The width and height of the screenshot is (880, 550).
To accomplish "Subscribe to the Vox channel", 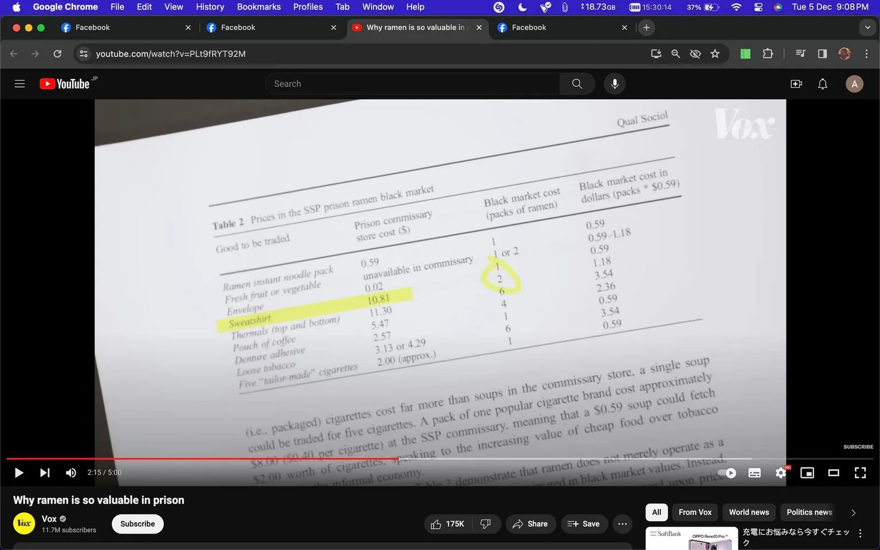I will [137, 524].
